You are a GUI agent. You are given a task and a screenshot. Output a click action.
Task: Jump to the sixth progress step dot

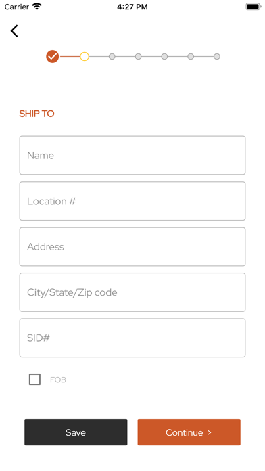click(191, 56)
